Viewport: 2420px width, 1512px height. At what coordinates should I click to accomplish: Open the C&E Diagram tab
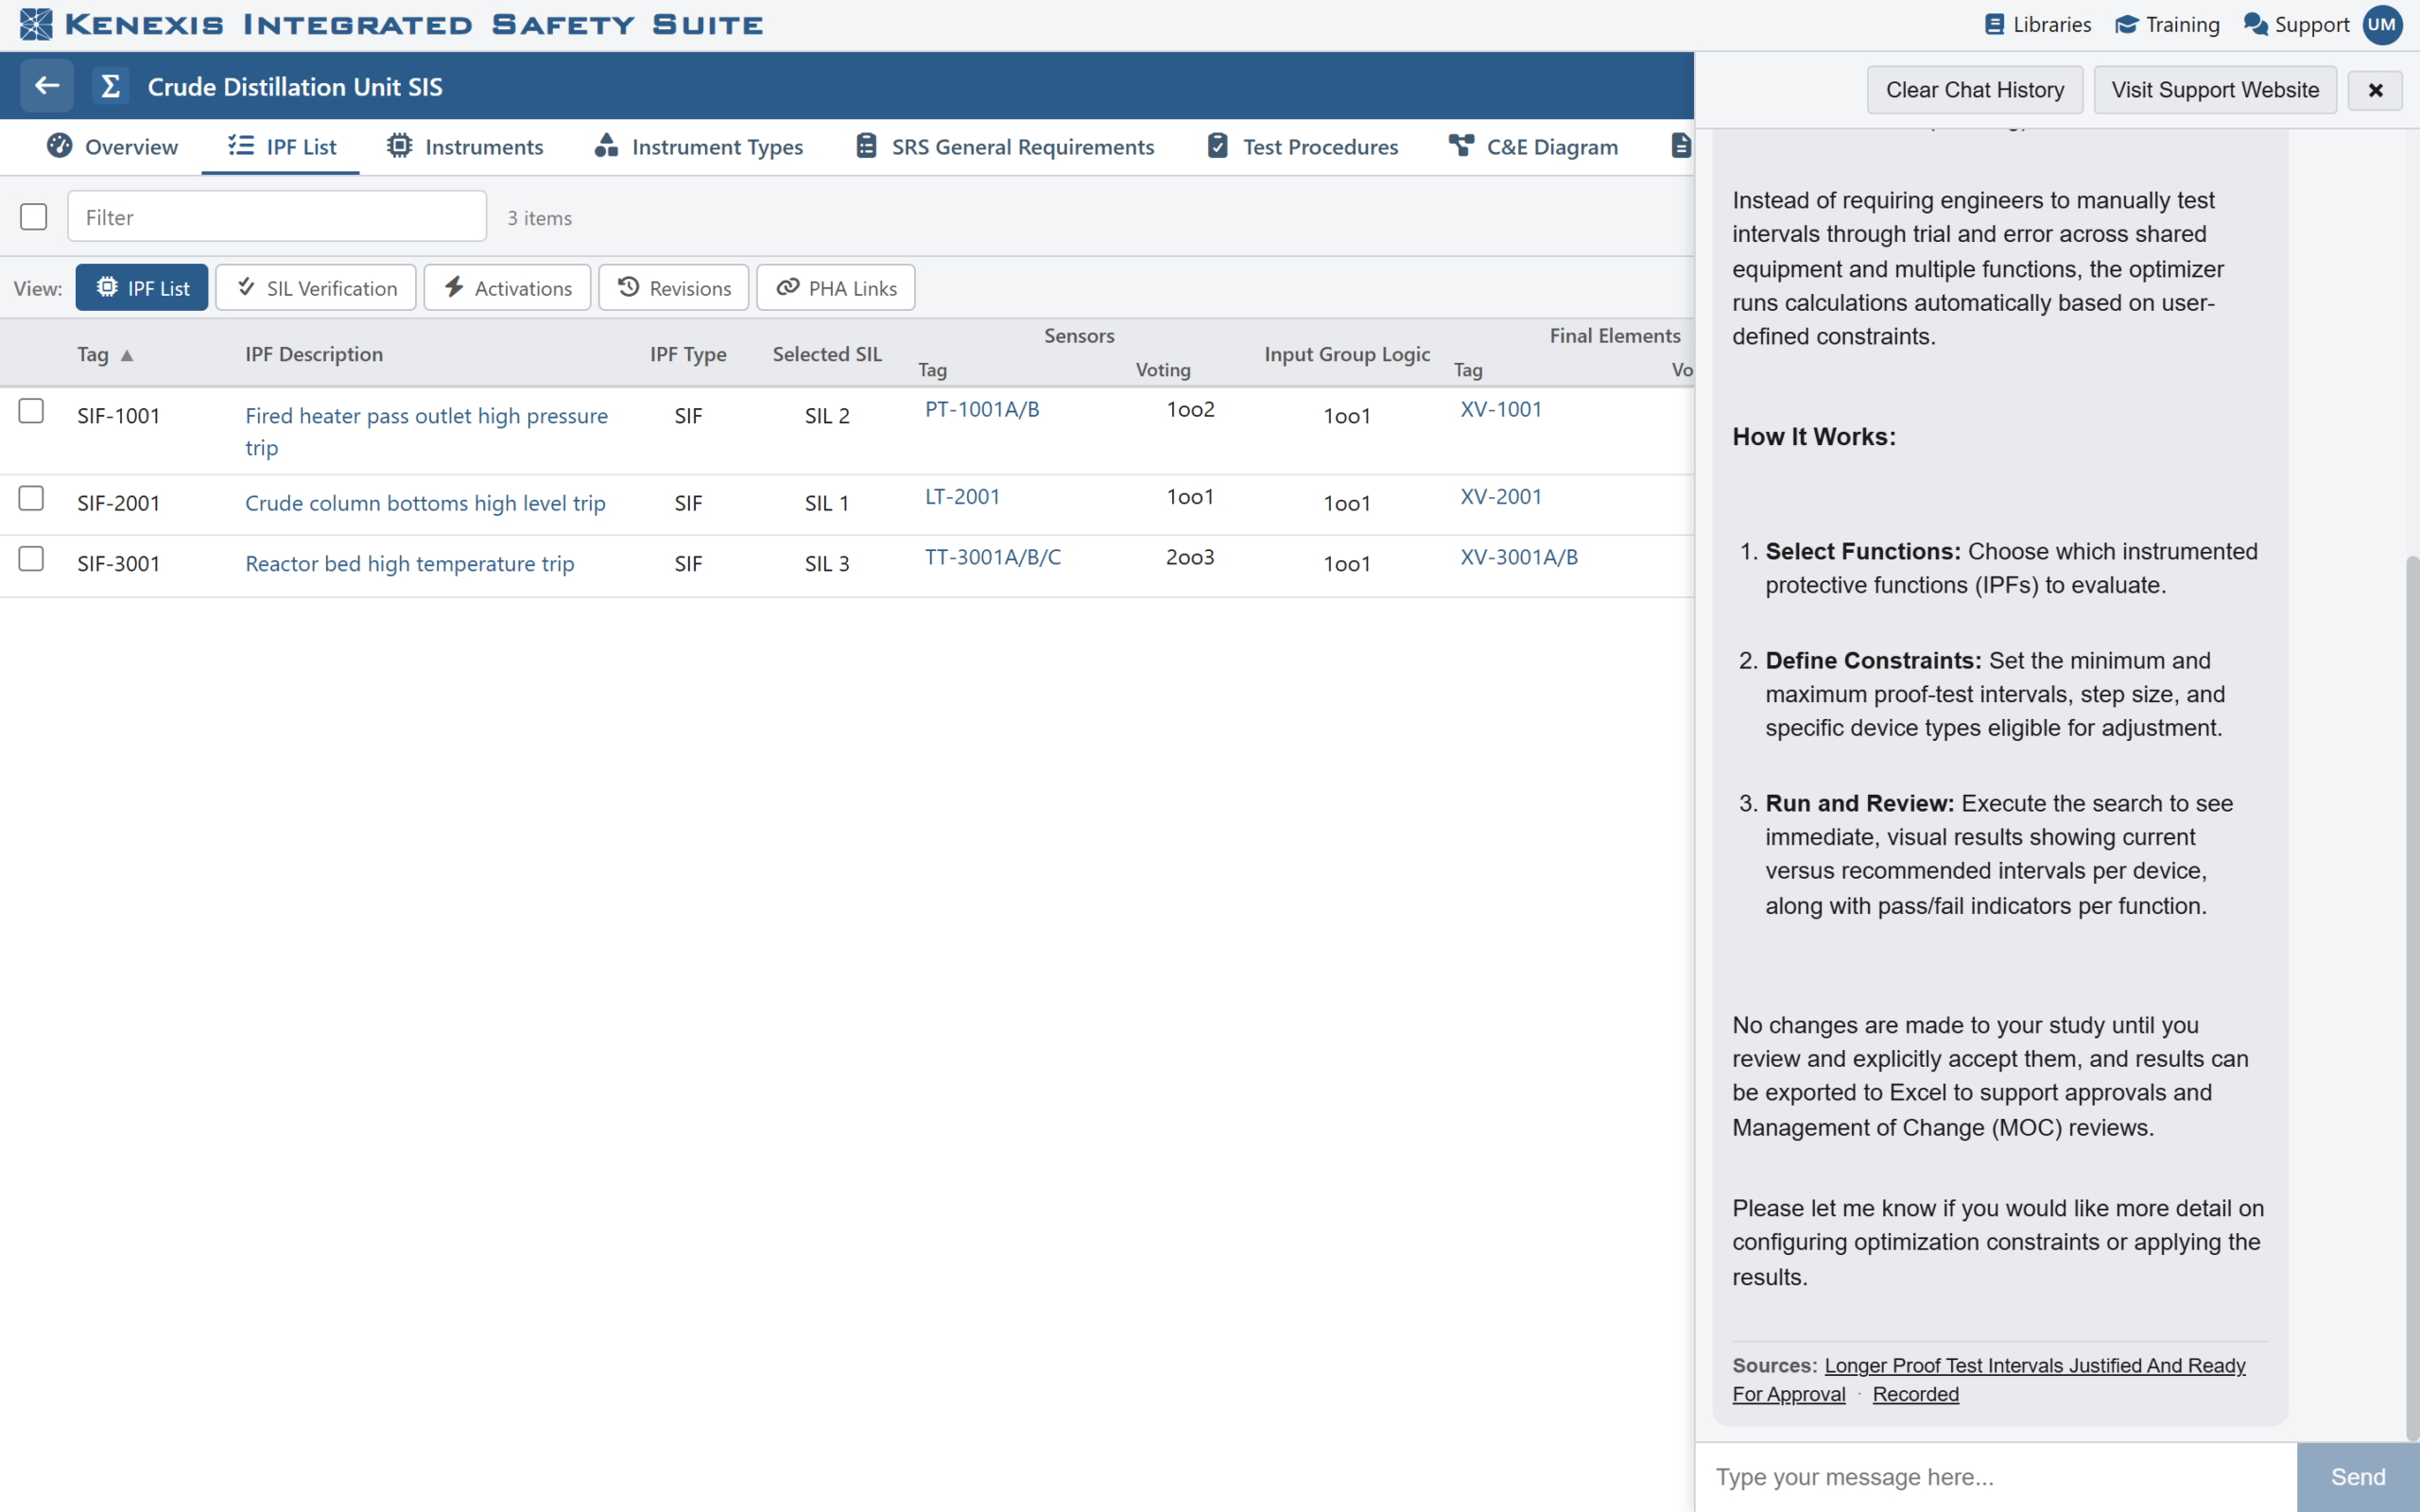click(x=1533, y=146)
